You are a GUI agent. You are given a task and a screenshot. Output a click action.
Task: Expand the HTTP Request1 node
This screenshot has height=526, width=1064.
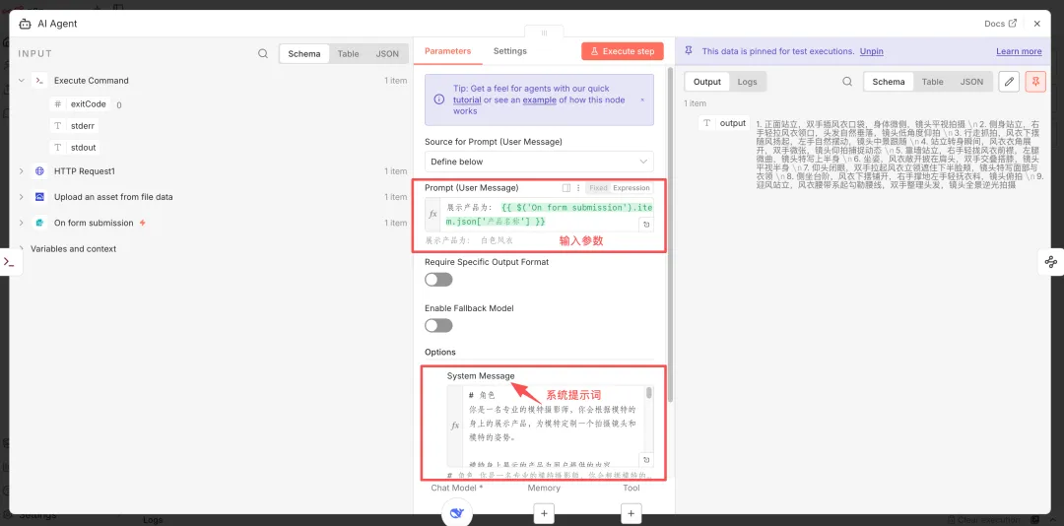22,171
